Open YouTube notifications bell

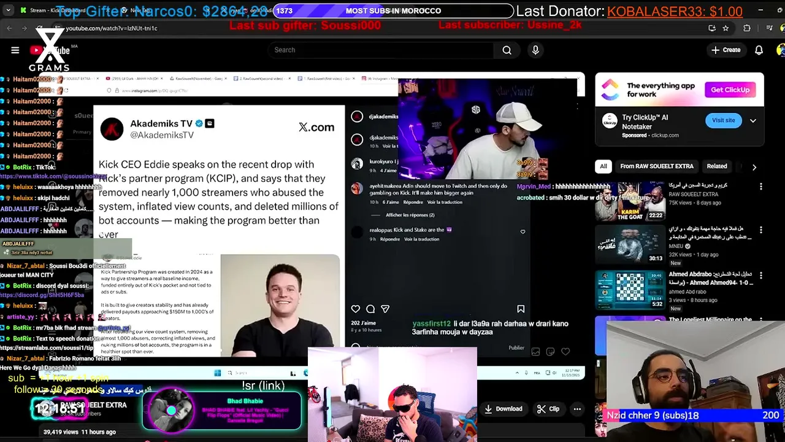(x=759, y=50)
